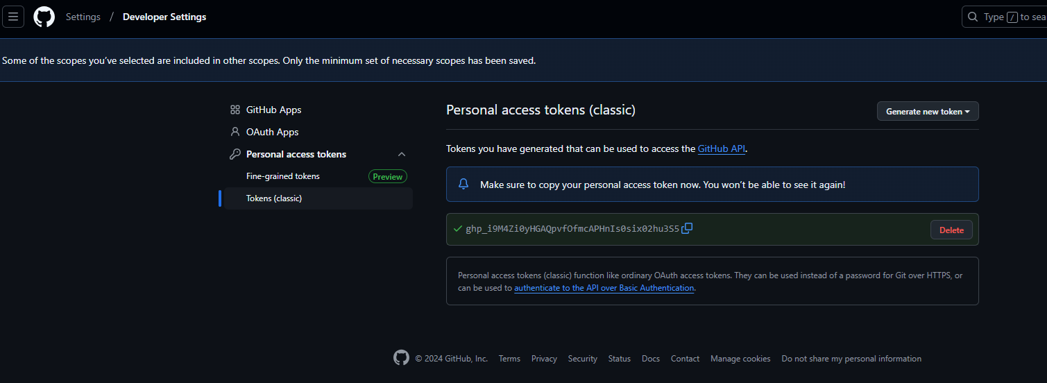Click the green checkmark beside token

click(x=457, y=229)
